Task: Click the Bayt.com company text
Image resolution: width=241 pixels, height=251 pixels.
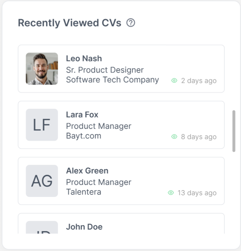Action: 83,136
